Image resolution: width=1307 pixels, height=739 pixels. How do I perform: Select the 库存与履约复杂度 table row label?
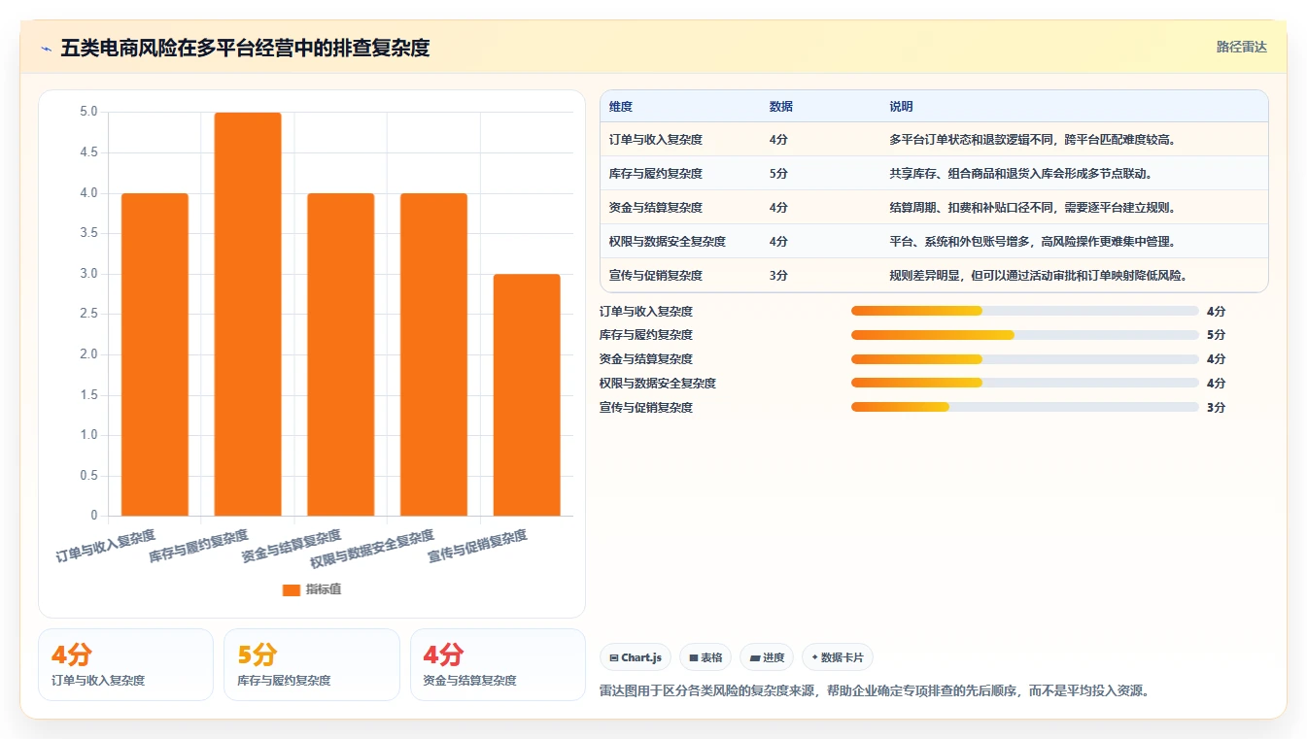pos(656,174)
